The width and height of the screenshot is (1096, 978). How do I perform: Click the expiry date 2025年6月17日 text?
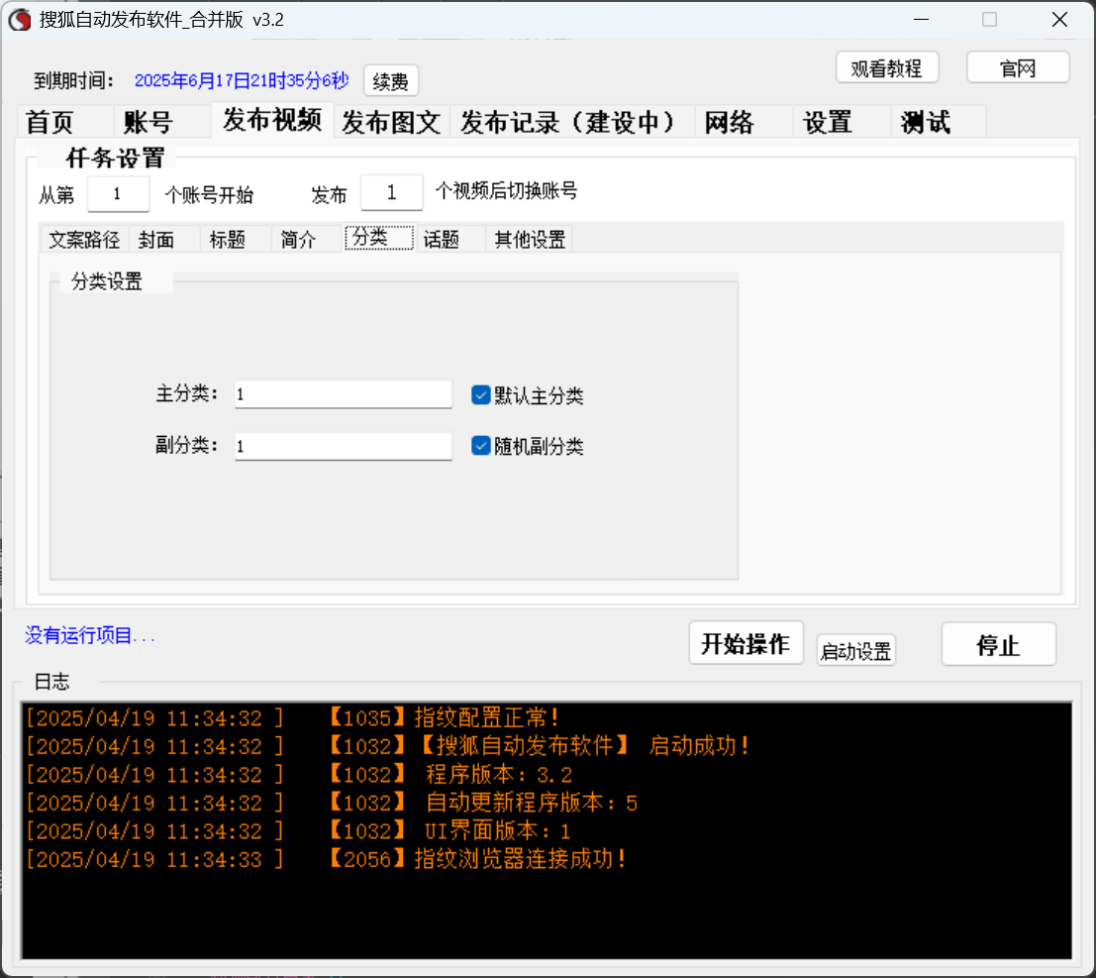coord(242,80)
